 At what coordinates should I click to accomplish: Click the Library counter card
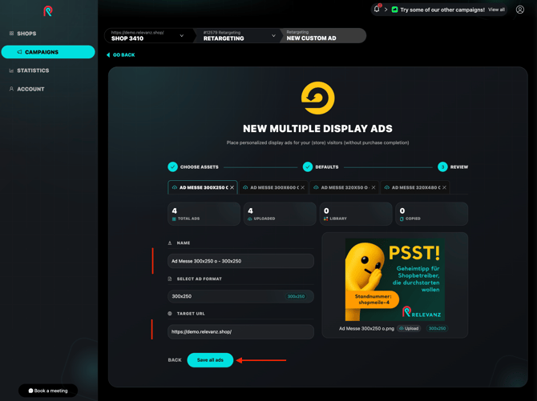(356, 214)
